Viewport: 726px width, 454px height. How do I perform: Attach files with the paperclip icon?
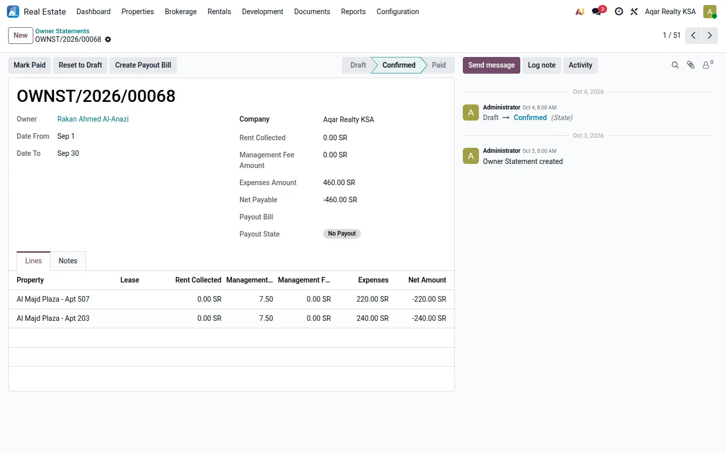(691, 65)
